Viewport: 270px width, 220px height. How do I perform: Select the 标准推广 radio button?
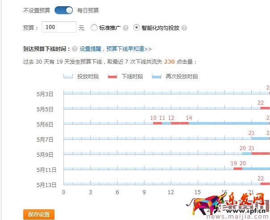94,28
